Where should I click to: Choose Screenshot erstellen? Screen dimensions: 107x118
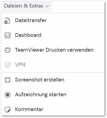tap(53, 80)
